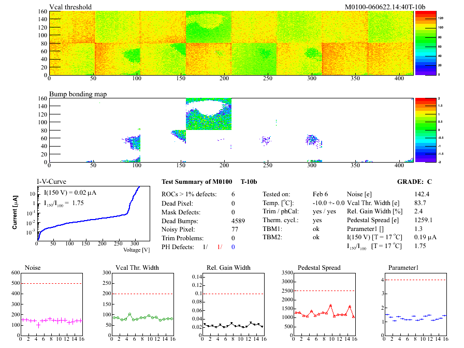Click the Vcal threshold color scale bar
Screen dimensions: 464x348
(422, 42)
